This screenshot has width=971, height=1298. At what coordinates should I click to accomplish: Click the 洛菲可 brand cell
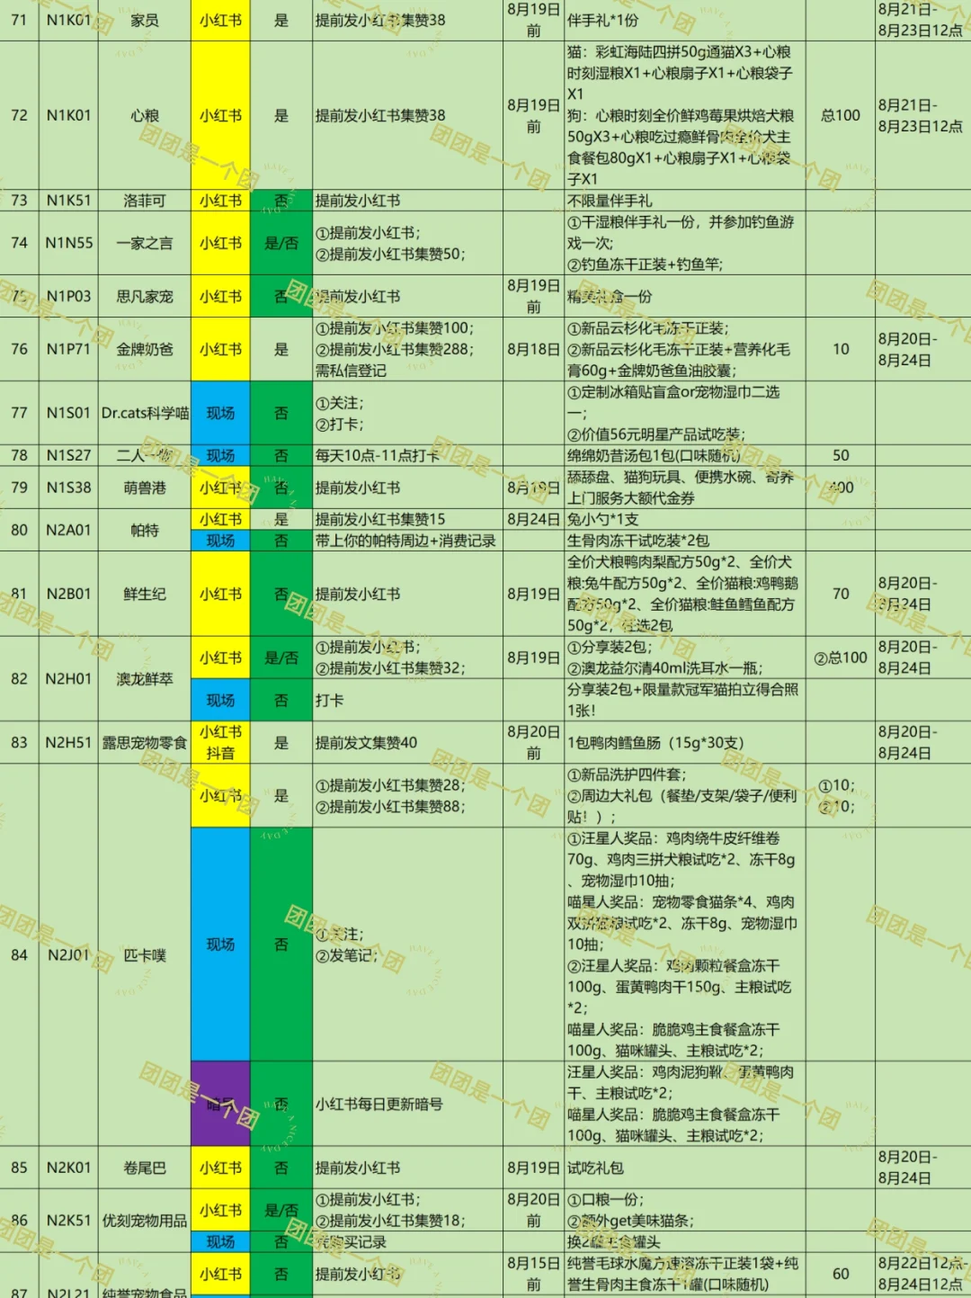point(146,201)
